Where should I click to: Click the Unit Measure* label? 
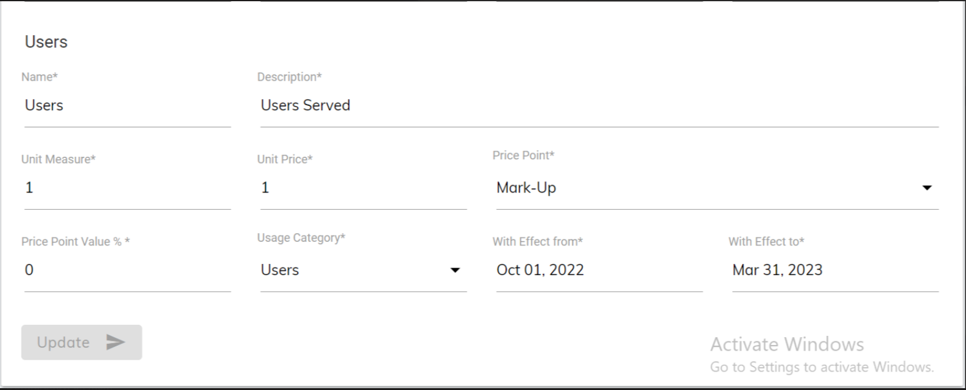click(58, 159)
